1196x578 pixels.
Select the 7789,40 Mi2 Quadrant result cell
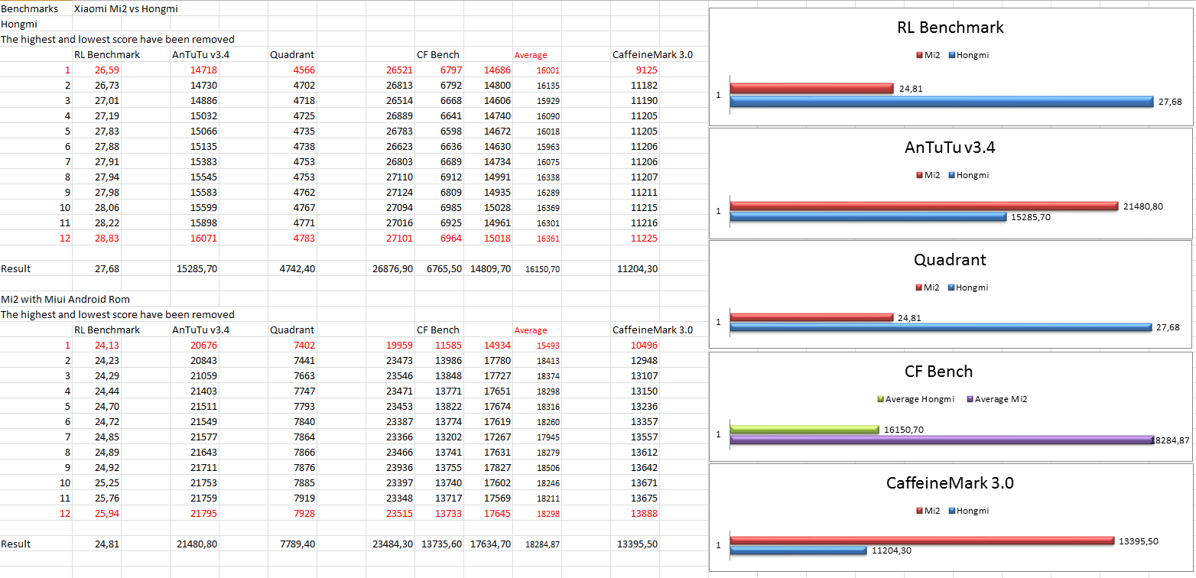(297, 544)
